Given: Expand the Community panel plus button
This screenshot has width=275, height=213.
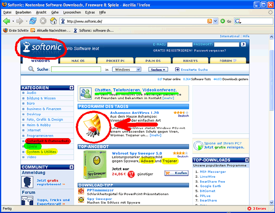Looking at the screenshot, I should point(72,167).
